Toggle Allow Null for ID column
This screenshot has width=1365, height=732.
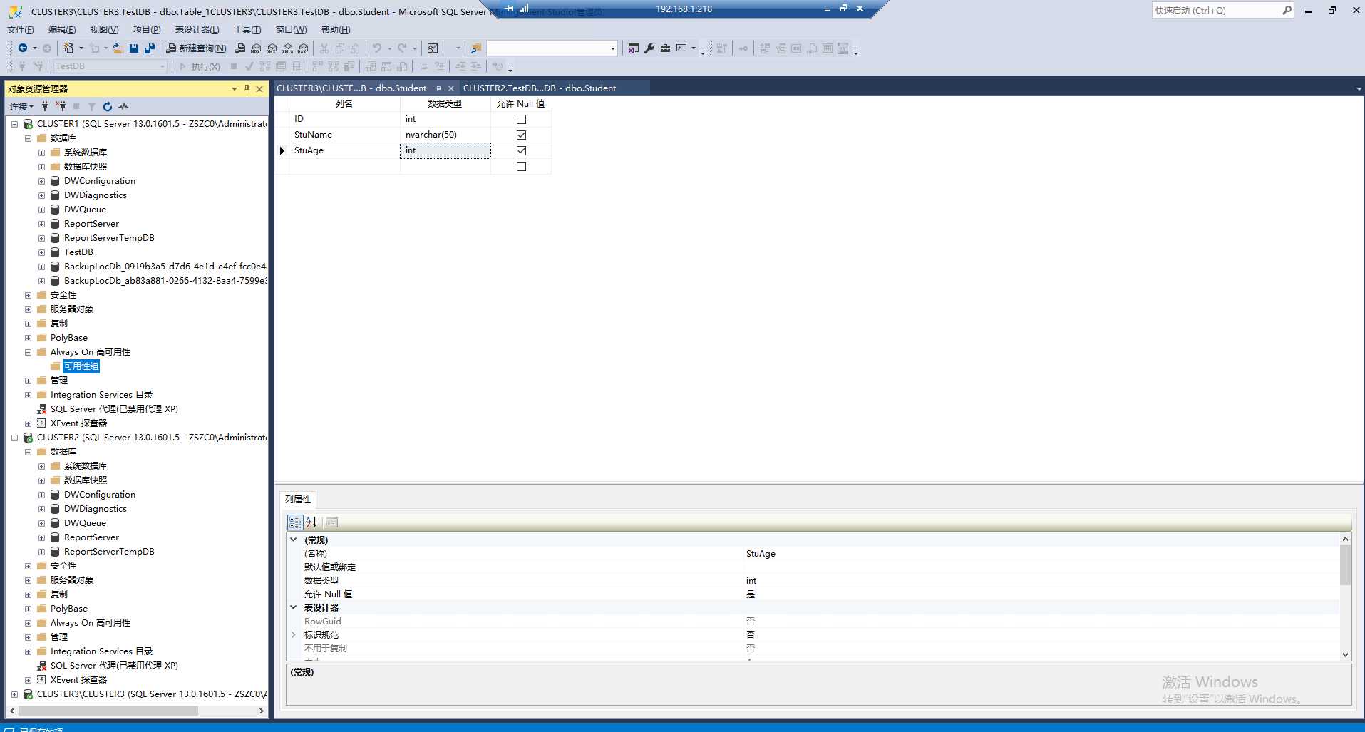coord(521,120)
